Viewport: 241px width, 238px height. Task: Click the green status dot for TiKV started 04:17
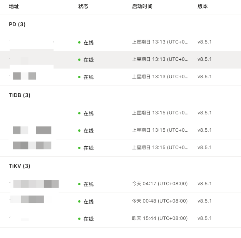pos(79,184)
